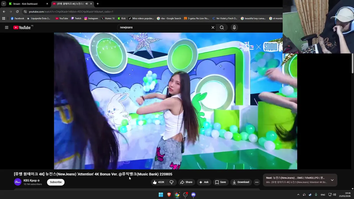Open a new browser tab
The height and width of the screenshot is (199, 354).
98,4
